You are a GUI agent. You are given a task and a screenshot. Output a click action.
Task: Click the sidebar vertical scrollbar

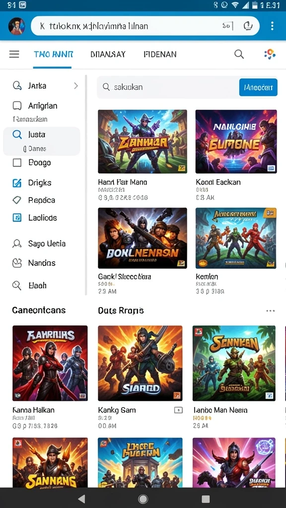(x=86, y=185)
